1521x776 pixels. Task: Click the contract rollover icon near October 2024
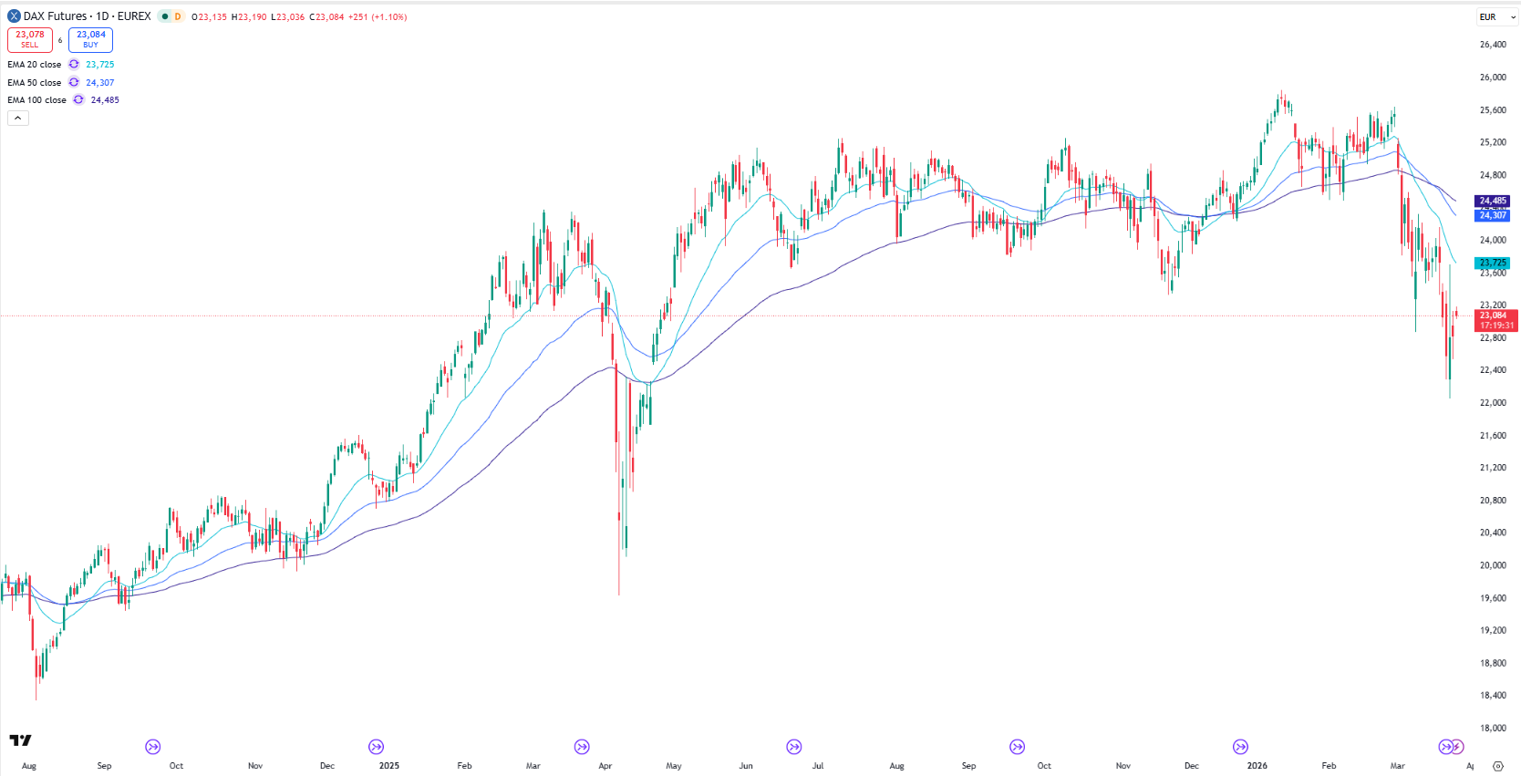[153, 747]
